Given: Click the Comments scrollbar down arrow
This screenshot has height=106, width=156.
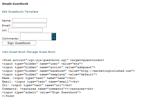Looking at the screenshot, I should 54,38.
